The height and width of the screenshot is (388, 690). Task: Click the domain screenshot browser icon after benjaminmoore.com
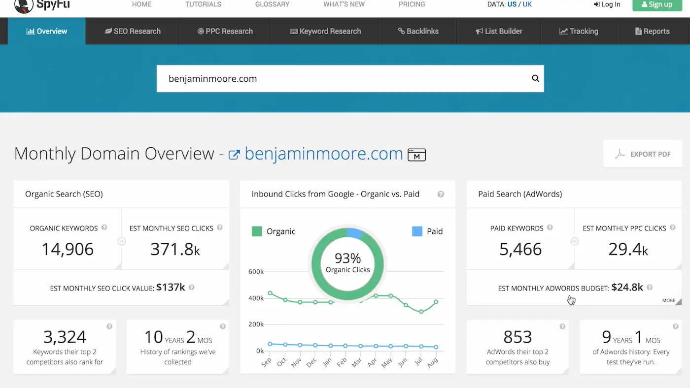416,155
